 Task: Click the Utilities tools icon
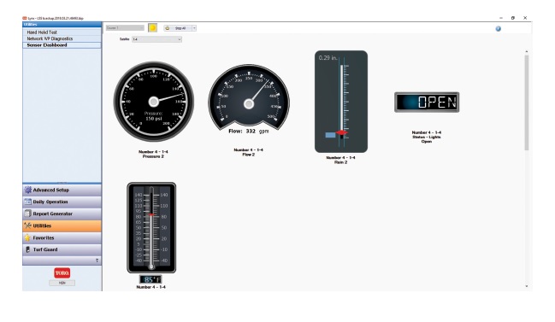27,225
